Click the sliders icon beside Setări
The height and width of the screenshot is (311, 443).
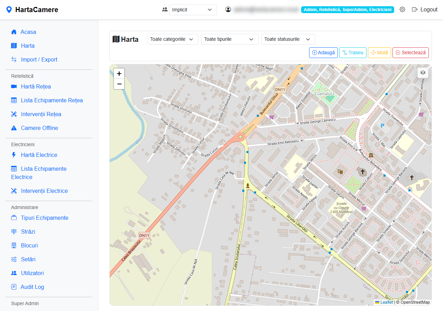14,259
